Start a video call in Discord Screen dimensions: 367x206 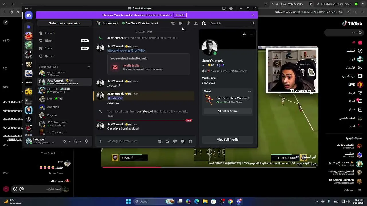pos(181,23)
